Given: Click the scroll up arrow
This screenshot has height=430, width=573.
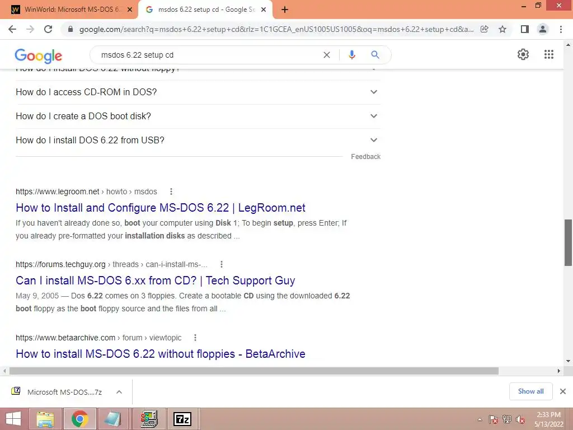Looking at the screenshot, I should click(568, 45).
